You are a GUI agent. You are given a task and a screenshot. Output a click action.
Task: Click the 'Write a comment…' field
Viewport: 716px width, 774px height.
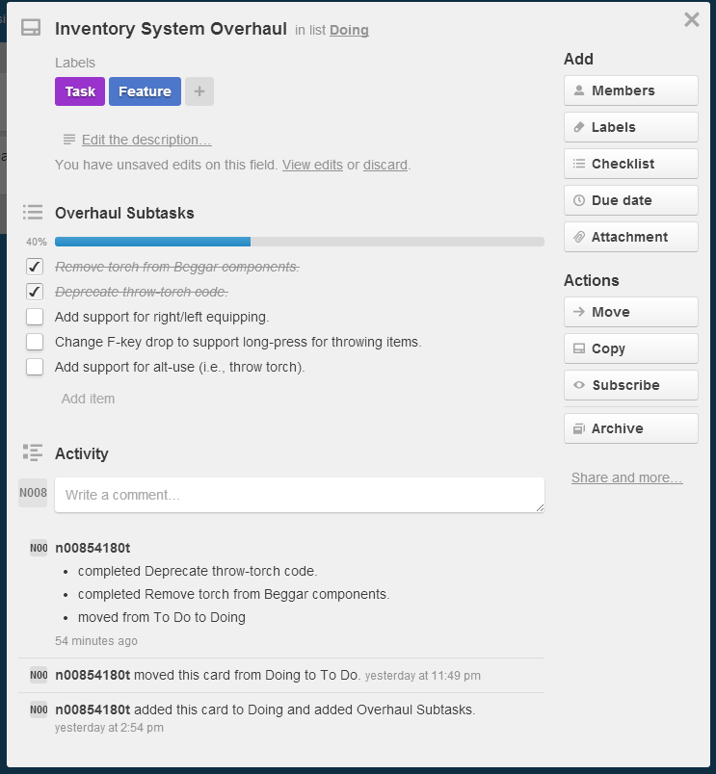coord(299,495)
